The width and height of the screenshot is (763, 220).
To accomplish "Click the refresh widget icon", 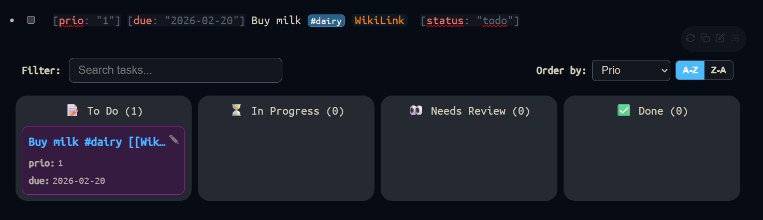I will pyautogui.click(x=690, y=38).
